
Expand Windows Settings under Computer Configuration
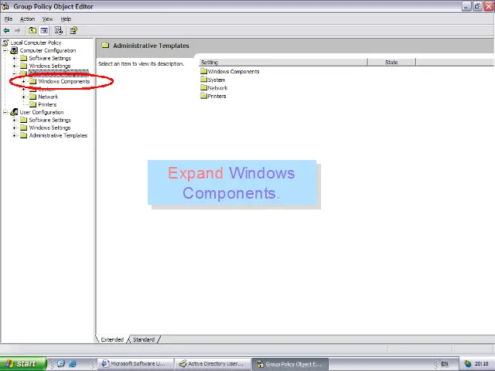pos(14,66)
